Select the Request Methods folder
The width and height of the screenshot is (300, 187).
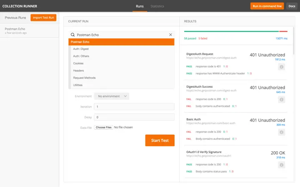[122, 78]
